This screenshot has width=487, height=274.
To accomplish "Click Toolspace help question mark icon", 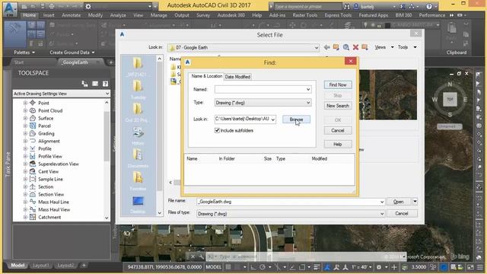I will point(105,84).
